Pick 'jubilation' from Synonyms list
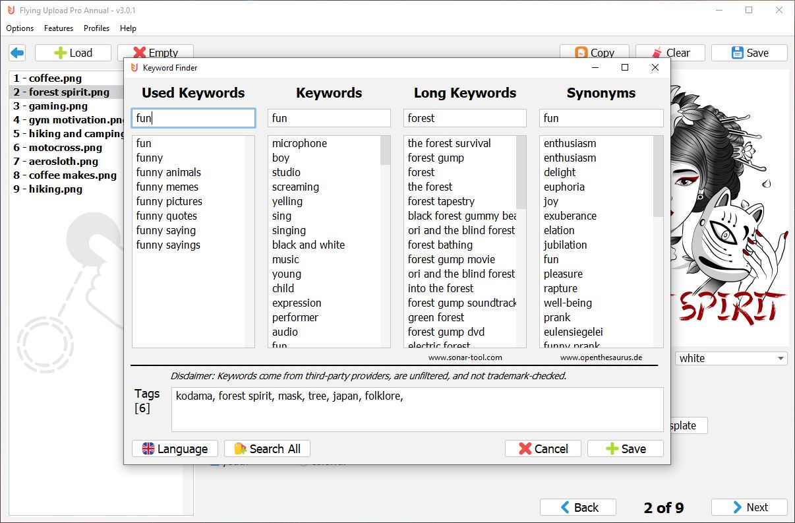 coord(566,245)
